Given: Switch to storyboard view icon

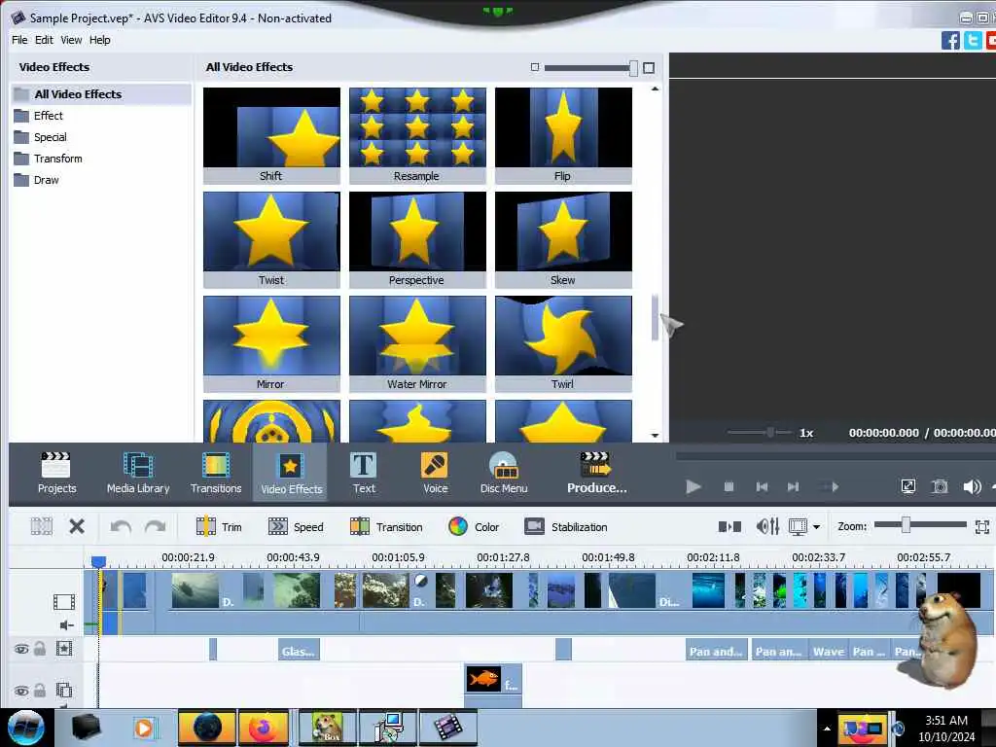Looking at the screenshot, I should click(x=729, y=526).
